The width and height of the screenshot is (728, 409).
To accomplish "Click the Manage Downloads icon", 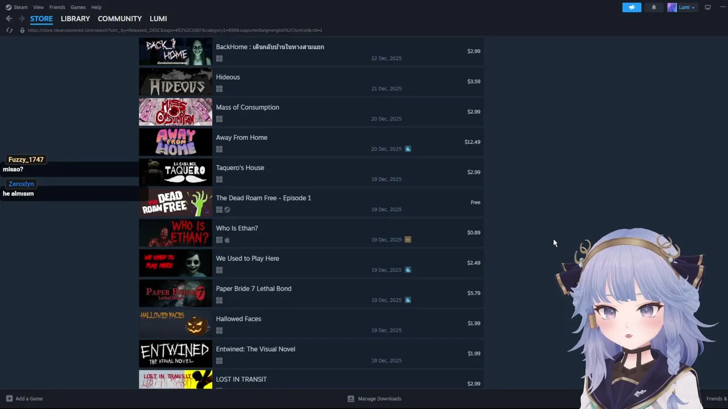I will [x=351, y=399].
